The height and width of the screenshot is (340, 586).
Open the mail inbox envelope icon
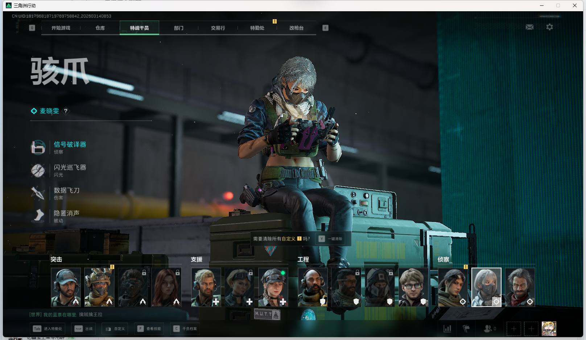[529, 27]
